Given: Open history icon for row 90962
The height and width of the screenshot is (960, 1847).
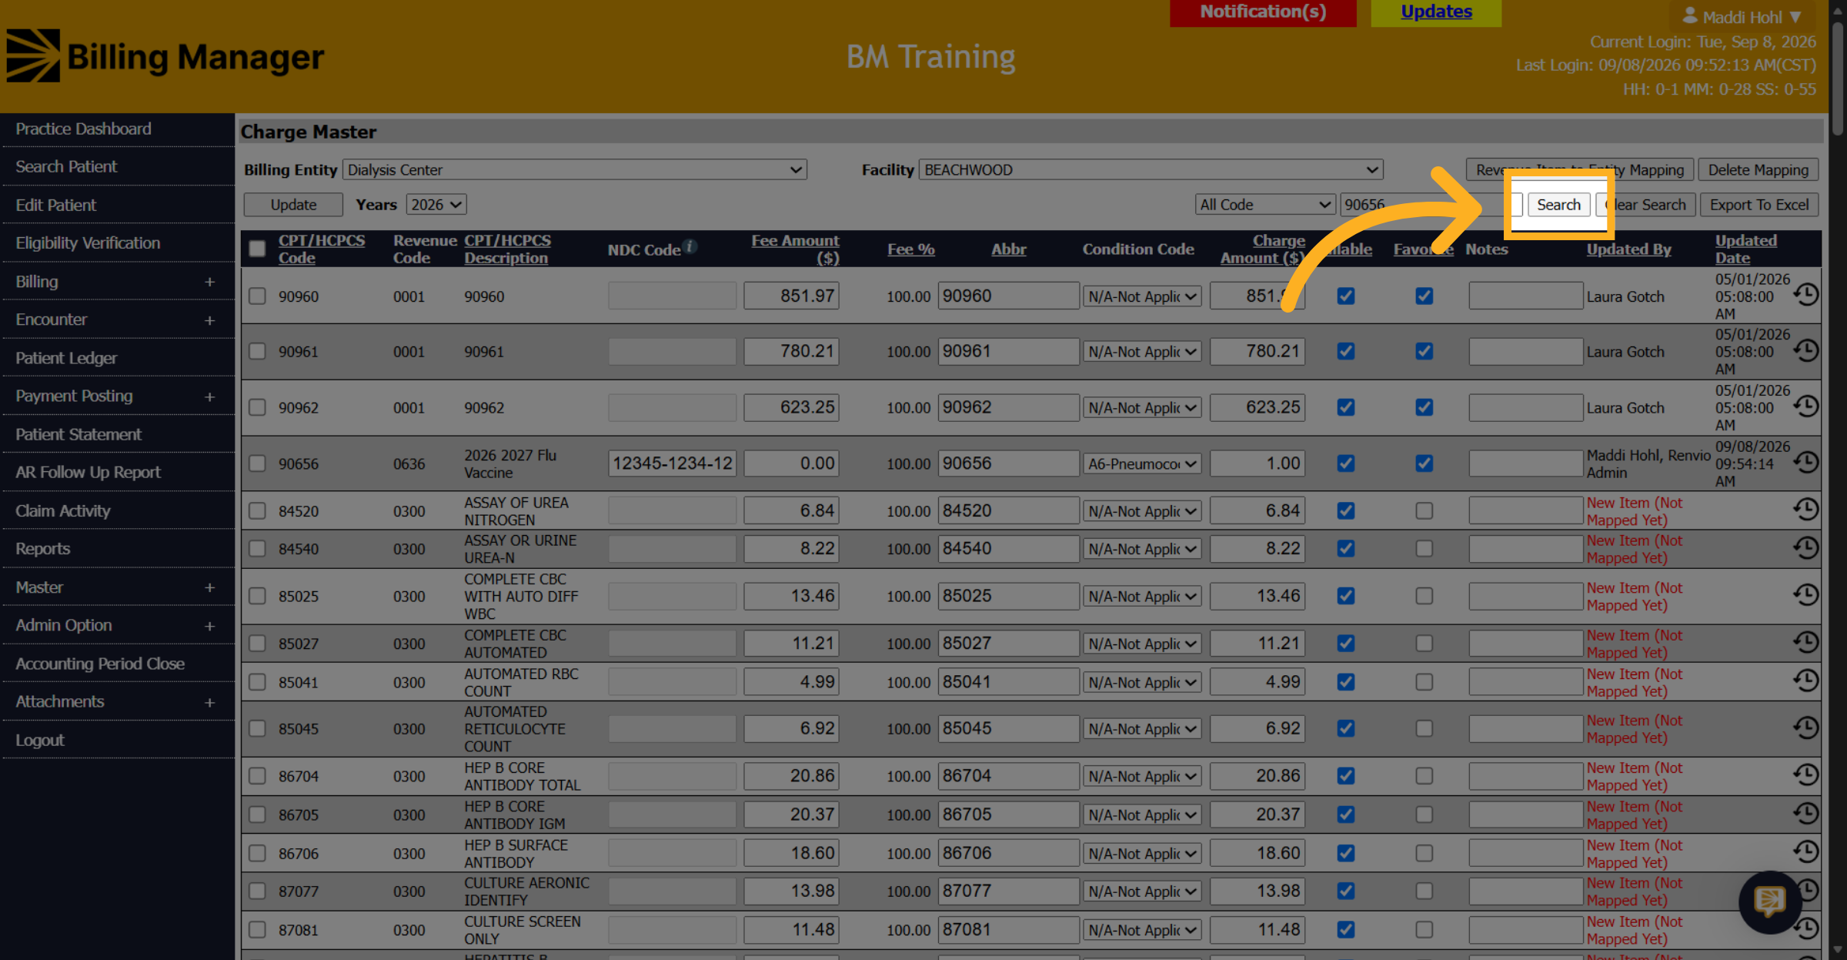Looking at the screenshot, I should (1805, 406).
